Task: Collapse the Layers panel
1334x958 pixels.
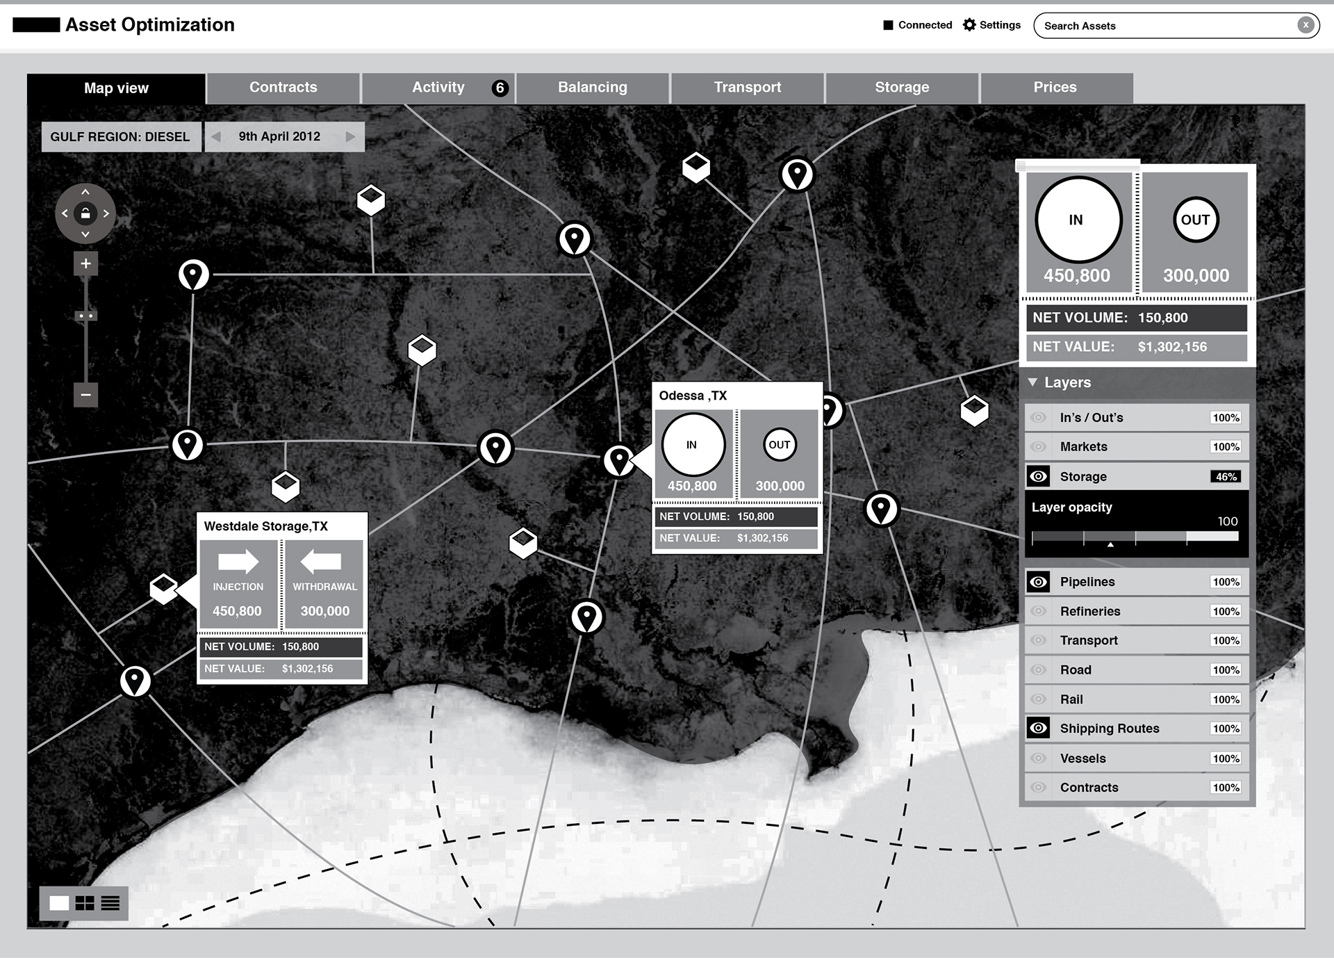Action: coord(1032,382)
